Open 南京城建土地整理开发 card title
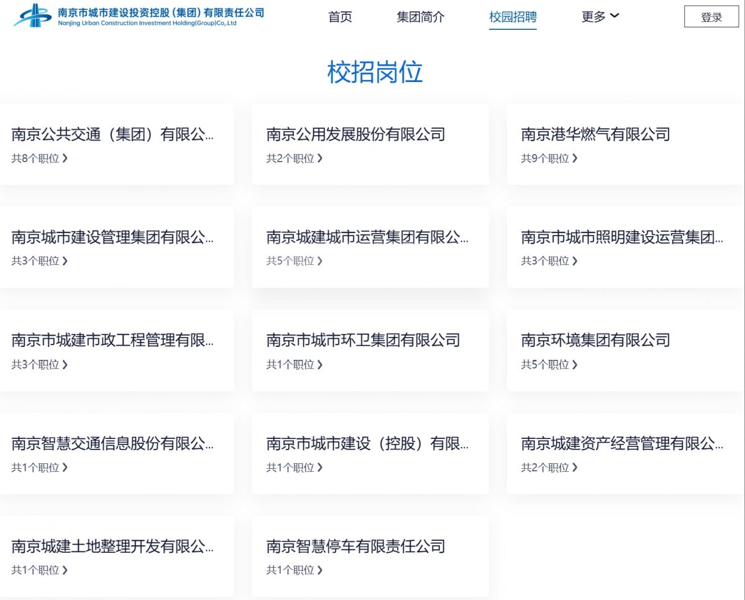 112,546
